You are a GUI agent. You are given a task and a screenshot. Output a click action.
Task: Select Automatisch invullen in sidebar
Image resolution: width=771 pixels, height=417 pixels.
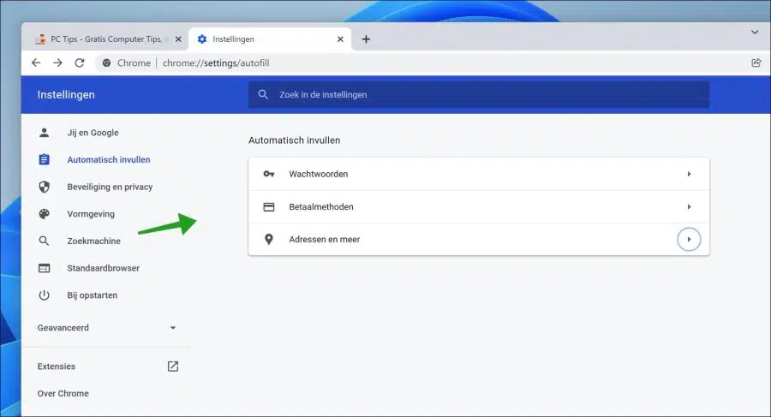109,160
